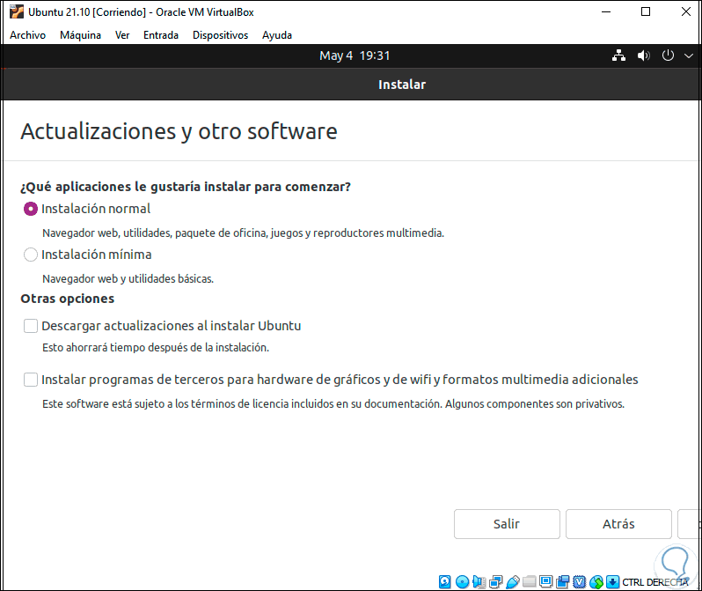This screenshot has width=702, height=591.
Task: Expand the Ubuntu system menu chevron
Action: [688, 55]
